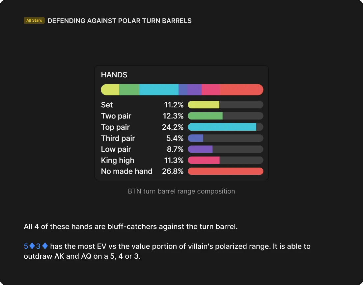Select the cyan segment in the stacked bar
Image resolution: width=363 pixels, height=285 pixels.
(159, 90)
